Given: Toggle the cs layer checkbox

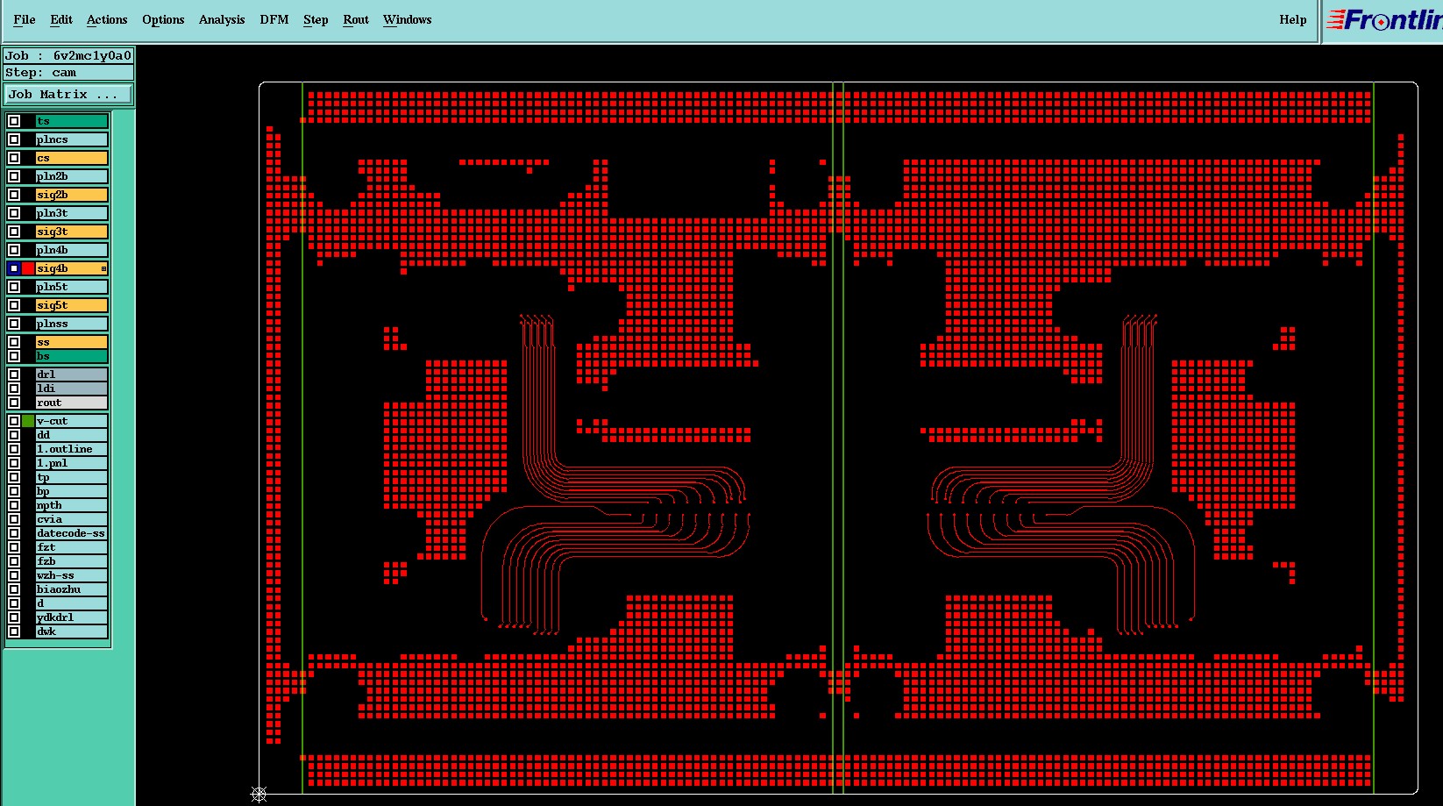Looking at the screenshot, I should click(x=14, y=158).
